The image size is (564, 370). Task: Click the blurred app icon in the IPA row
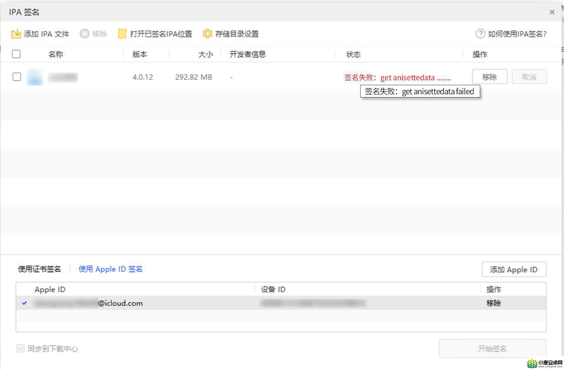click(35, 77)
